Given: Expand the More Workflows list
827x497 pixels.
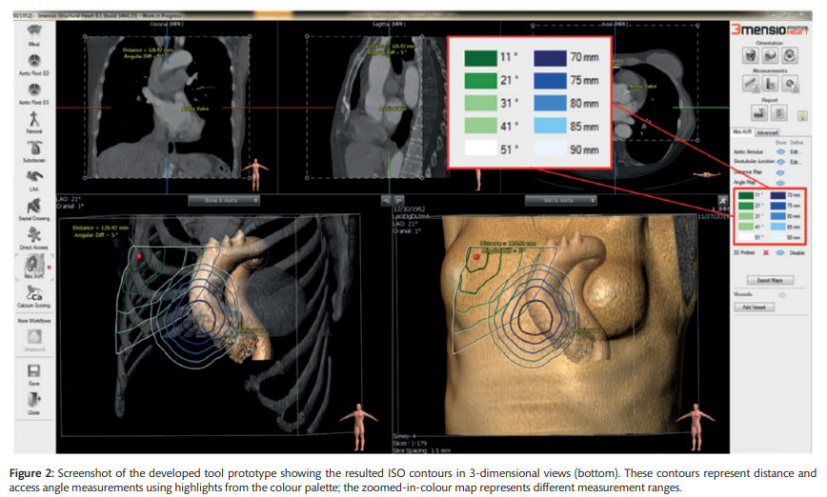Looking at the screenshot, I should click(x=33, y=322).
